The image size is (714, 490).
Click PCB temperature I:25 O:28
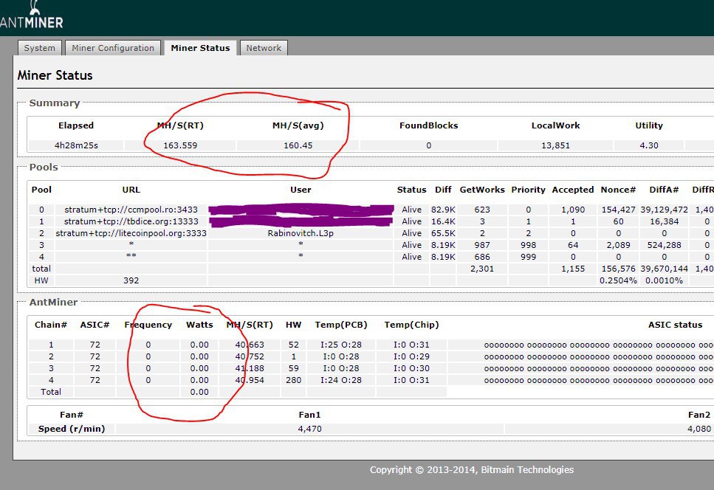coord(341,345)
